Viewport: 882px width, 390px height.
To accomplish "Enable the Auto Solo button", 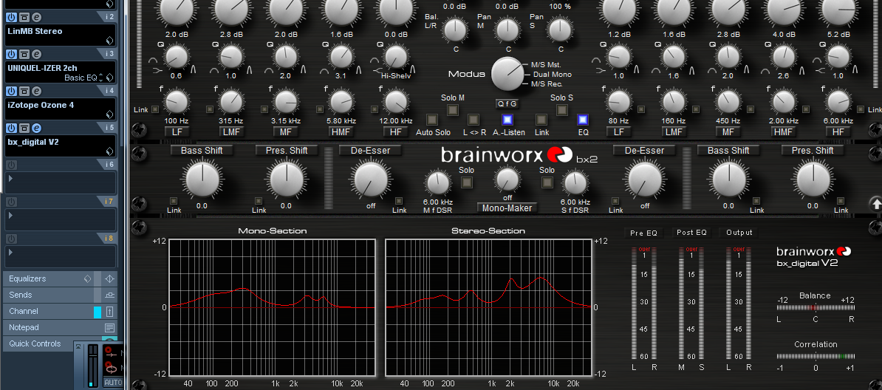I will [432, 120].
